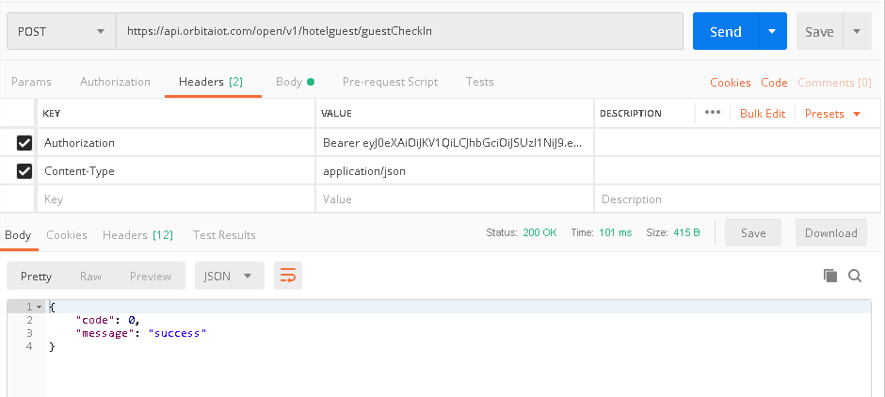This screenshot has height=397, width=885.
Task: Open search in response with magnifier icon
Action: coord(855,276)
